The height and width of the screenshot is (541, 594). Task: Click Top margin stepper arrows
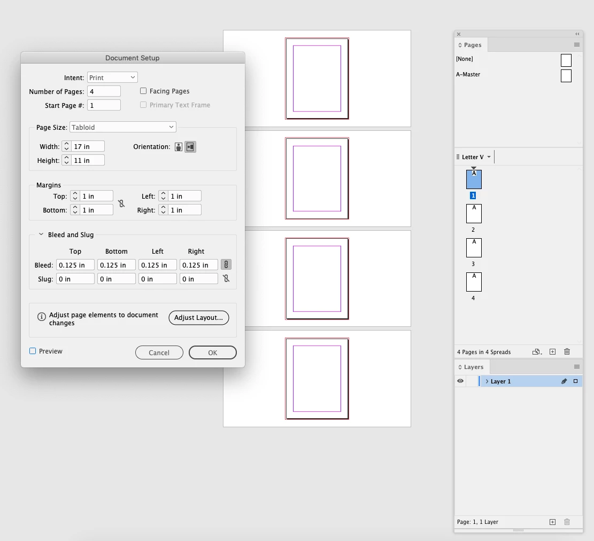tap(75, 196)
